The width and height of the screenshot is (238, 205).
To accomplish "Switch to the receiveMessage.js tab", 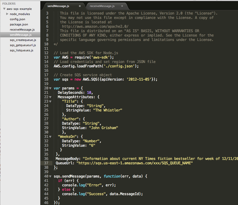I will (x=102, y=6).
